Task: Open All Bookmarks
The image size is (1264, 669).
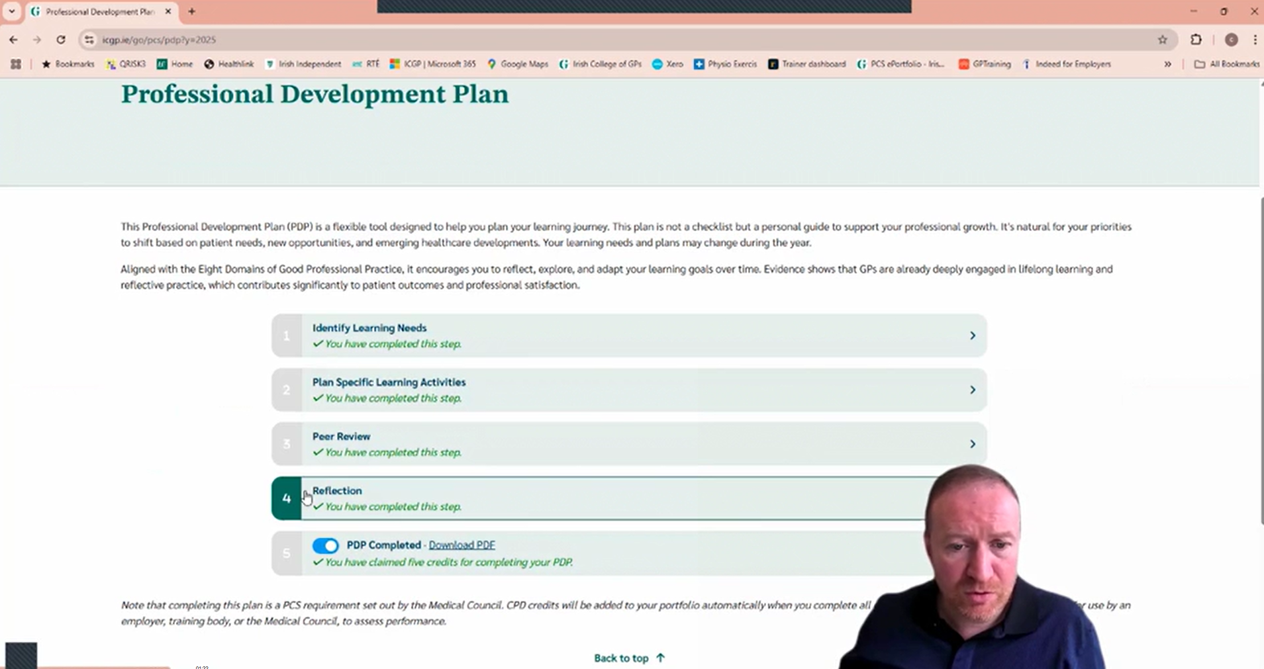Action: click(1226, 64)
